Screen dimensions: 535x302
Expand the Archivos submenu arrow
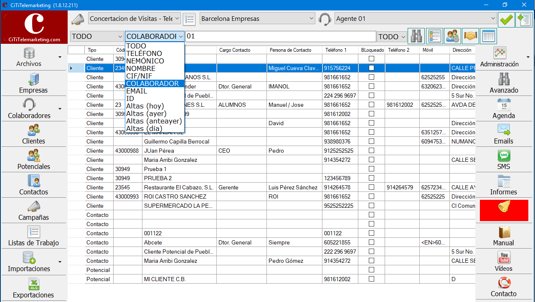[60, 57]
